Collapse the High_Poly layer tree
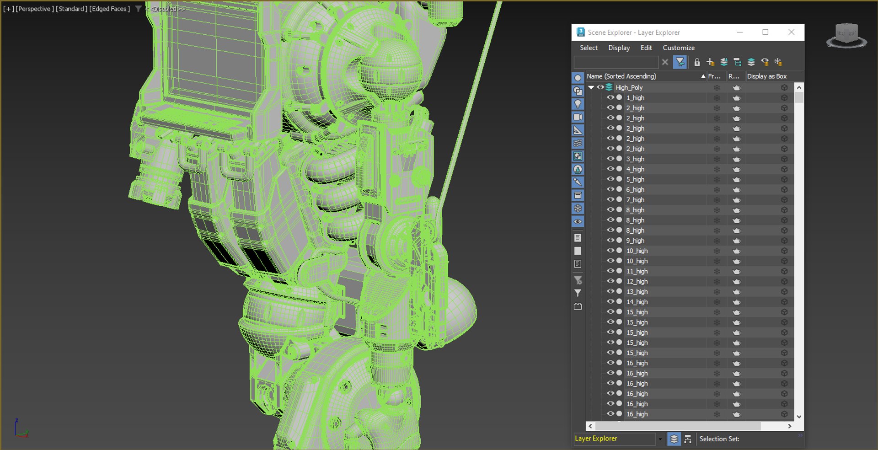878x450 pixels. (x=591, y=87)
